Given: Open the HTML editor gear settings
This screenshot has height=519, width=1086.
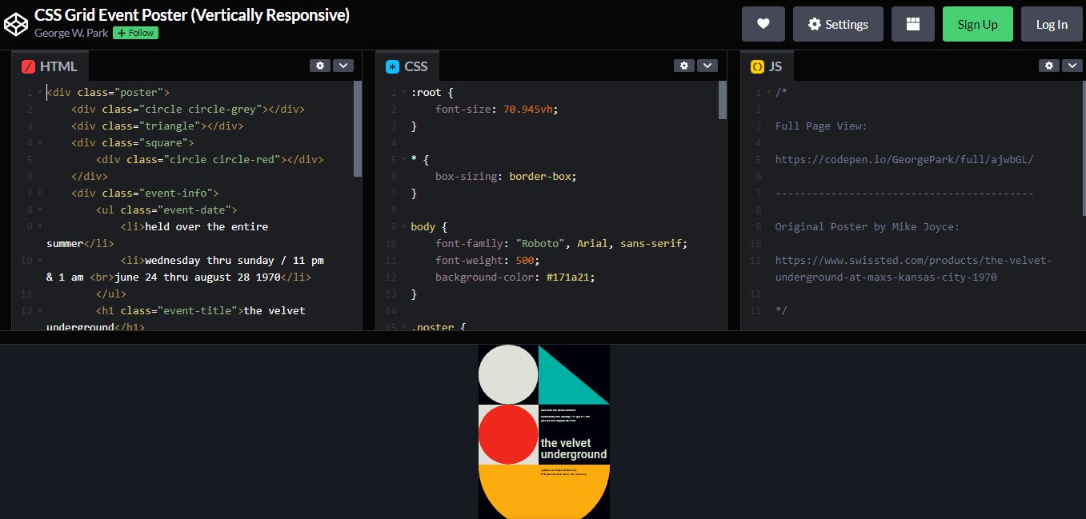Looking at the screenshot, I should [320, 66].
